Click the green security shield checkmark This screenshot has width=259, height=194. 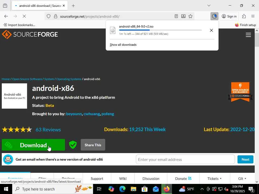[x=73, y=145]
